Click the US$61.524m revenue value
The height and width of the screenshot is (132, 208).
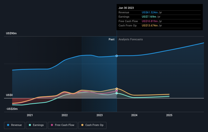(150, 12)
